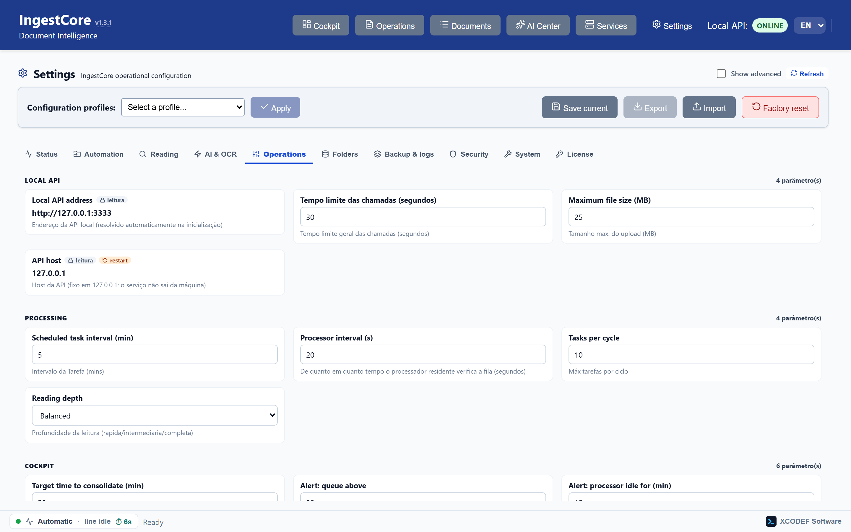Viewport: 851px width, 532px height.
Task: Open the Folders settings tab
Action: (x=340, y=154)
